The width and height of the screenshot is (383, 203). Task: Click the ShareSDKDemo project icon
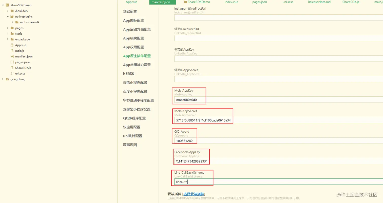pyautogui.click(x=7, y=5)
